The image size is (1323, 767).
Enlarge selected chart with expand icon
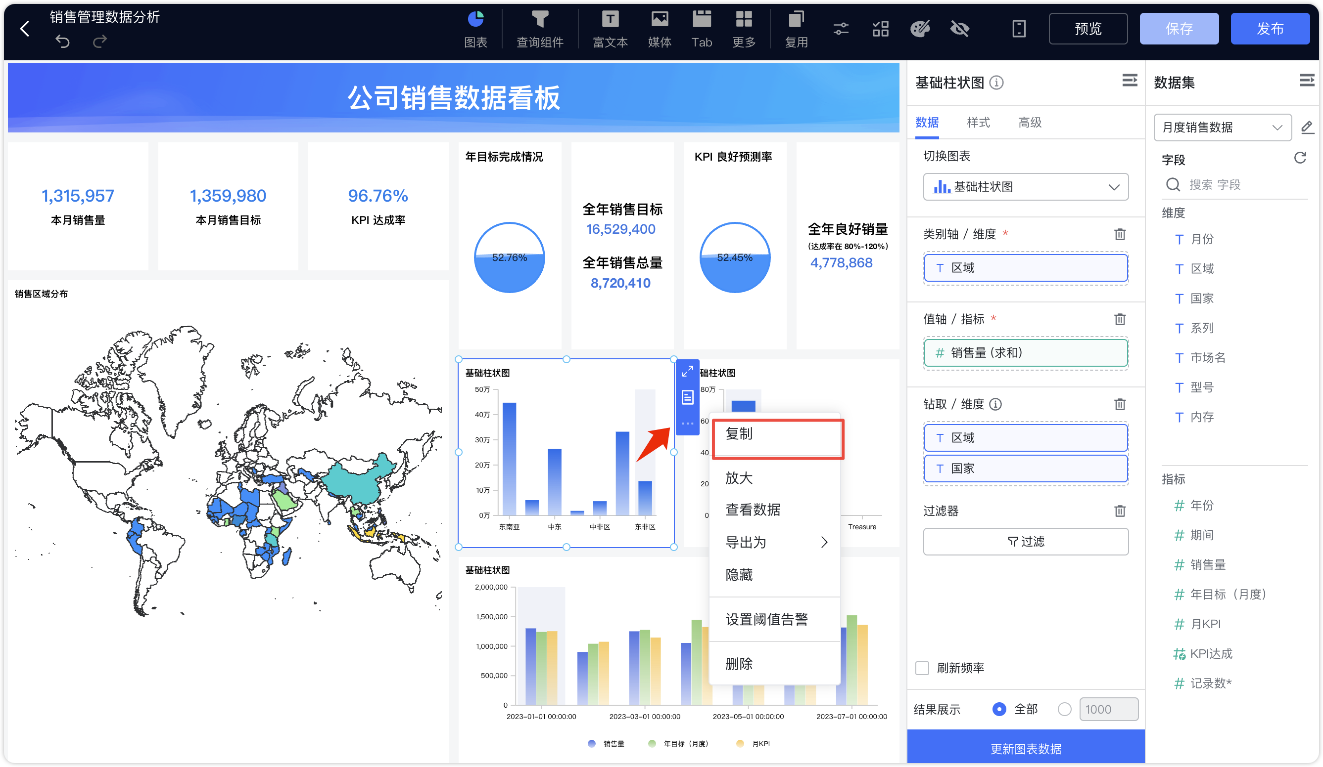(x=687, y=372)
